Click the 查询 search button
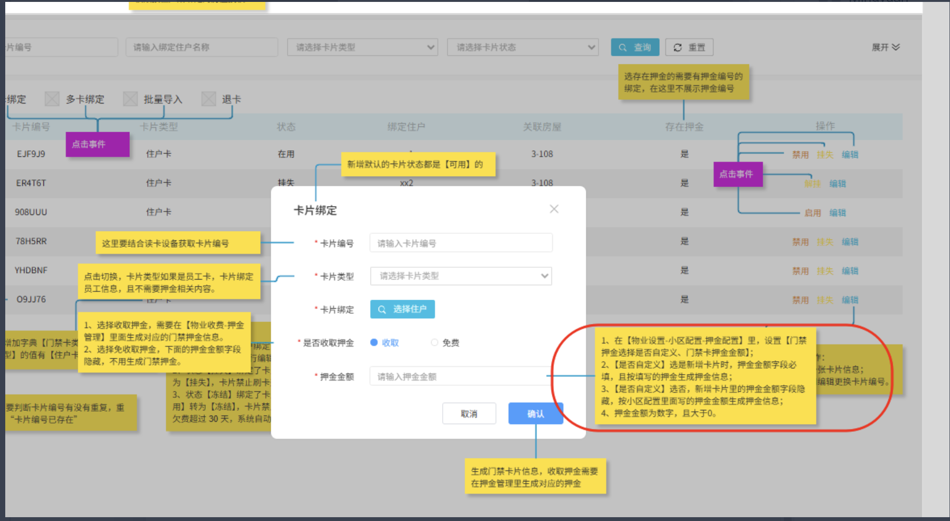Screen dimensions: 950x521 [x=635, y=47]
